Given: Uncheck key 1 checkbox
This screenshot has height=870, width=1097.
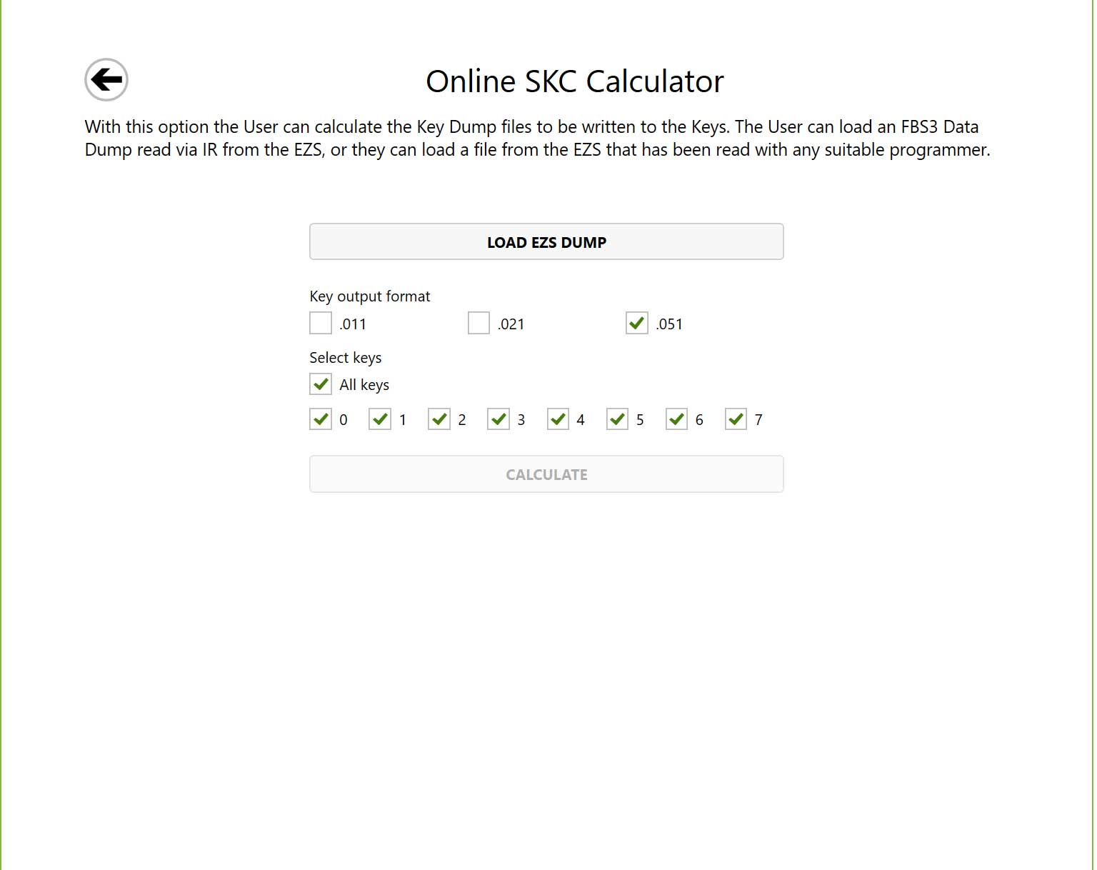Looking at the screenshot, I should pyautogui.click(x=380, y=419).
